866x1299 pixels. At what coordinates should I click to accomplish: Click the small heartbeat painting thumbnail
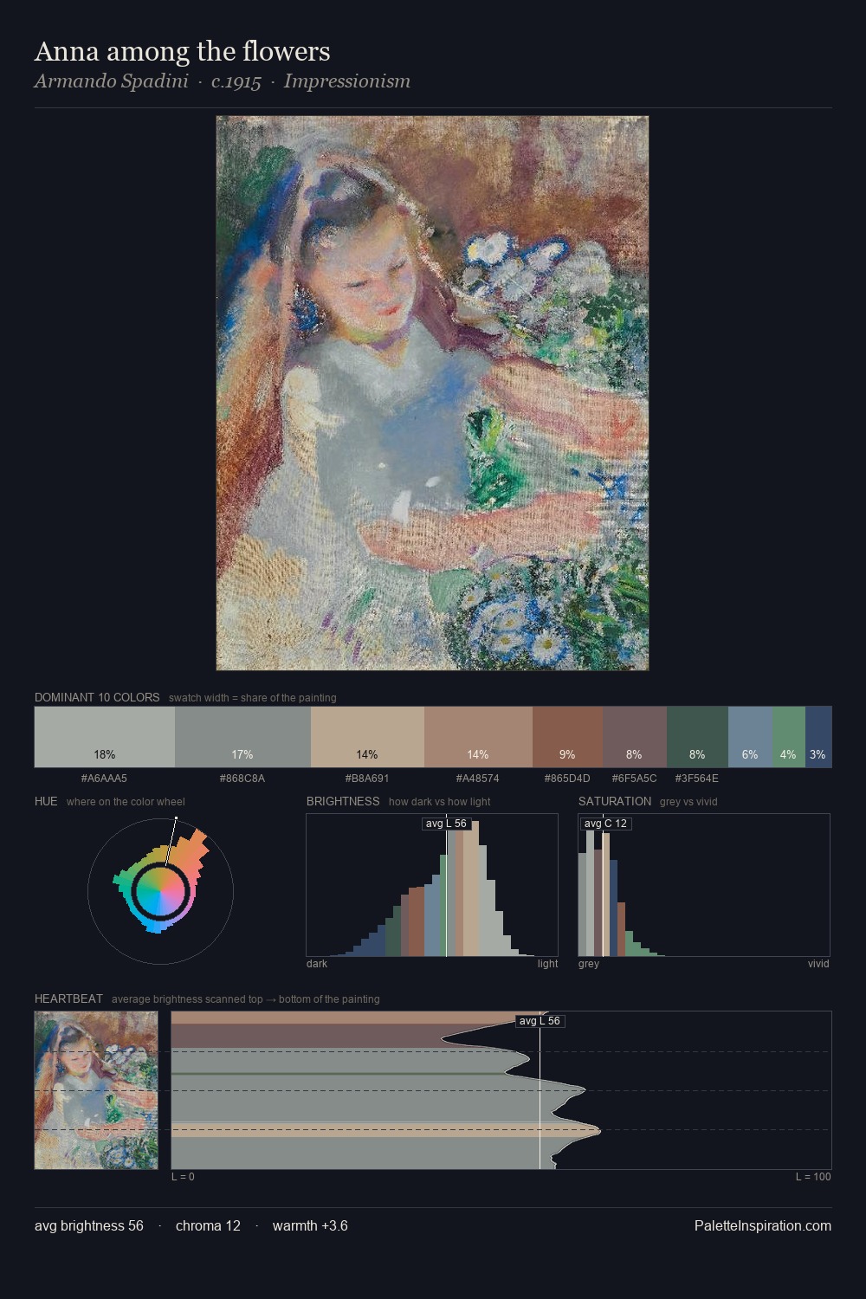coord(96,1090)
